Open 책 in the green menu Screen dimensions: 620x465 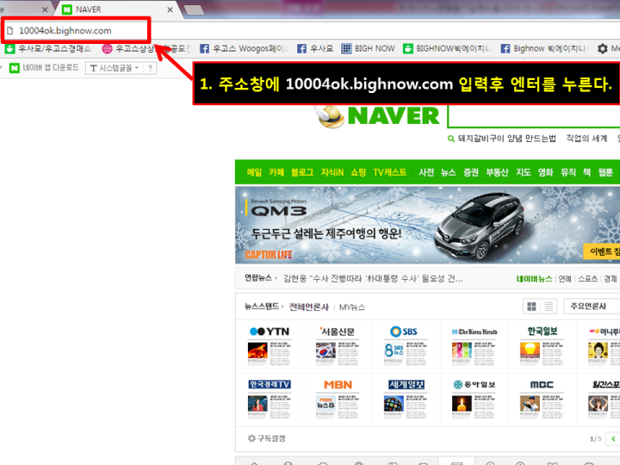tap(586, 172)
